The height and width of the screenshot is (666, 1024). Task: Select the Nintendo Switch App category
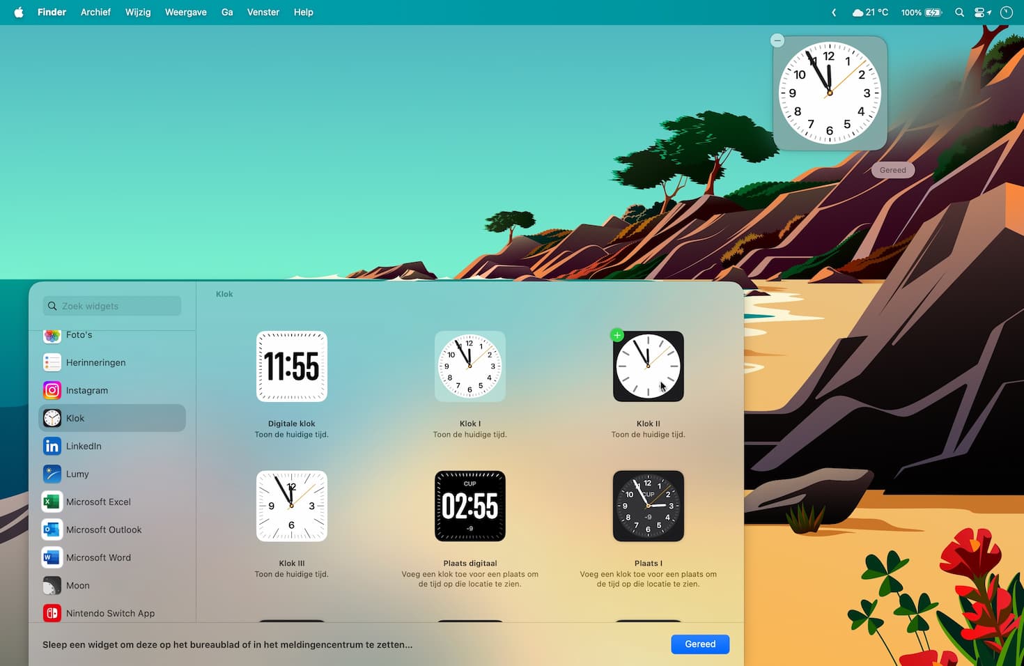pyautogui.click(x=110, y=613)
